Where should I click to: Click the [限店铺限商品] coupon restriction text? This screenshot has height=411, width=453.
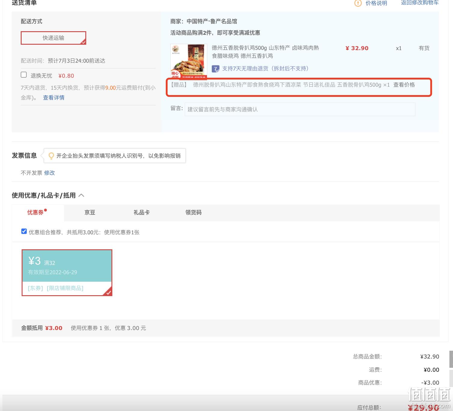[x=65, y=288]
